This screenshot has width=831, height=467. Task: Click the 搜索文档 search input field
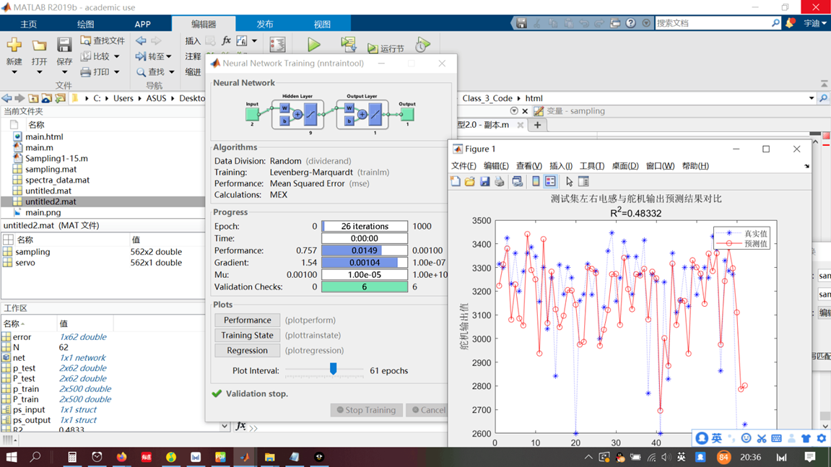pyautogui.click(x=713, y=23)
